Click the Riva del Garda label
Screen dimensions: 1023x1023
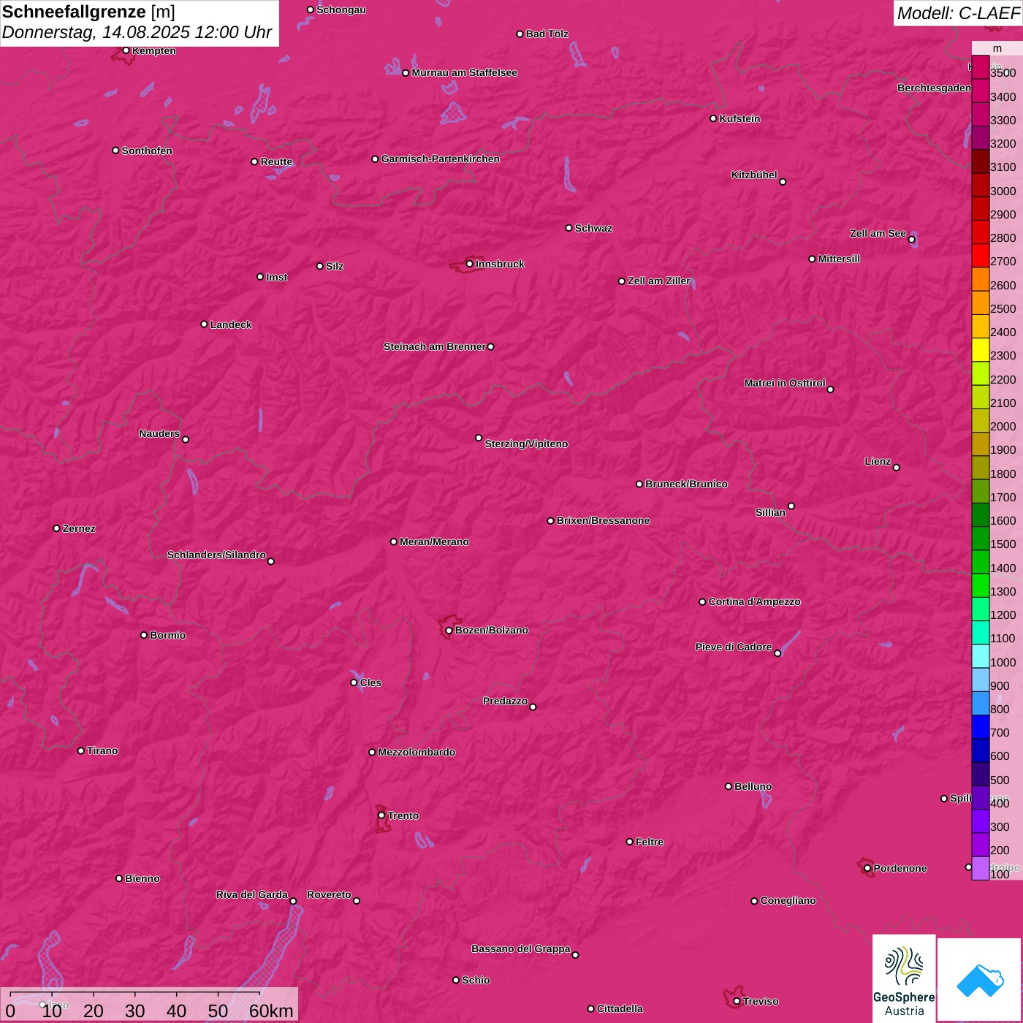(252, 894)
